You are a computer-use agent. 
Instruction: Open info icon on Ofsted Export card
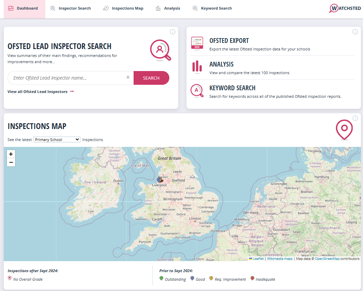tap(355, 32)
